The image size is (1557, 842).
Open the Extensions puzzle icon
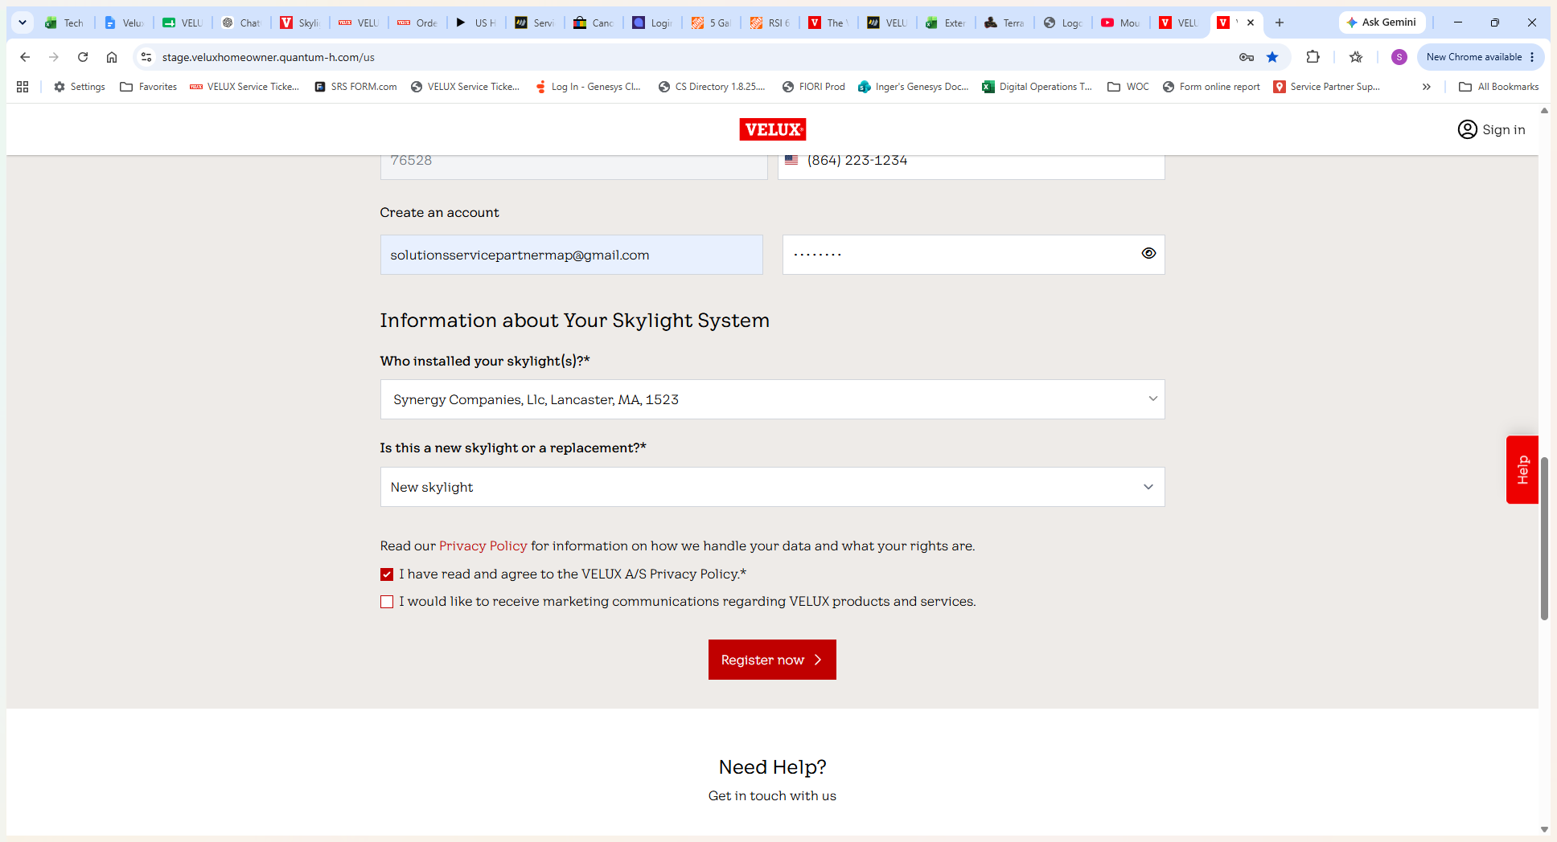pyautogui.click(x=1313, y=57)
